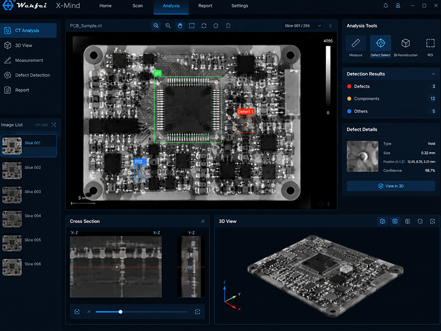Click the Defect 1 marker on PCB image
The height and width of the screenshot is (331, 441).
coord(245,121)
